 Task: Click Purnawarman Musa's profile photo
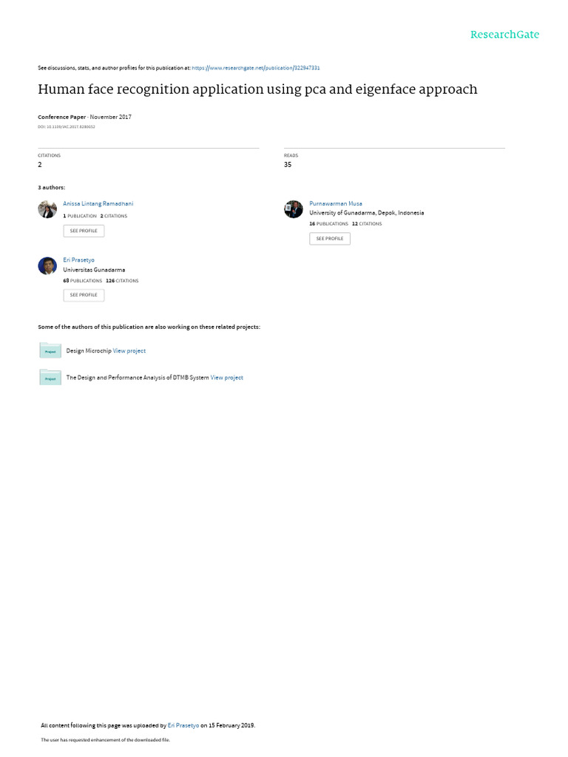click(293, 209)
